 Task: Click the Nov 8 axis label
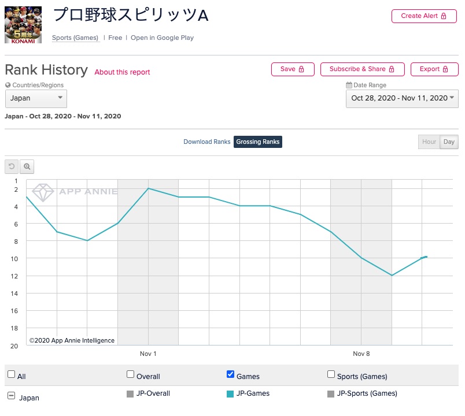click(361, 354)
